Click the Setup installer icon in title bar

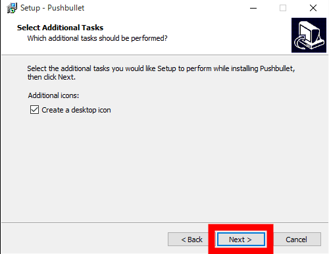point(12,8)
